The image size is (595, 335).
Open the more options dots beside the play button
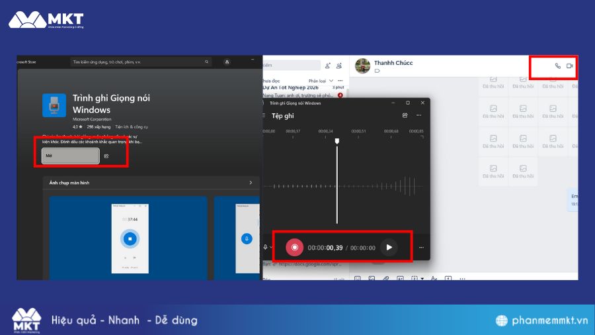pos(421,247)
